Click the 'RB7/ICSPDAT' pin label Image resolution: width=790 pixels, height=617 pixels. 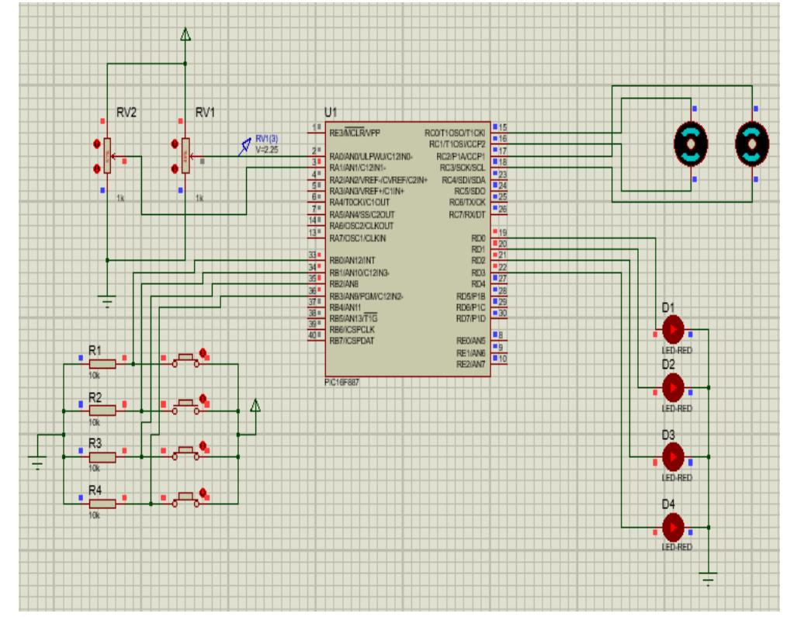(352, 341)
